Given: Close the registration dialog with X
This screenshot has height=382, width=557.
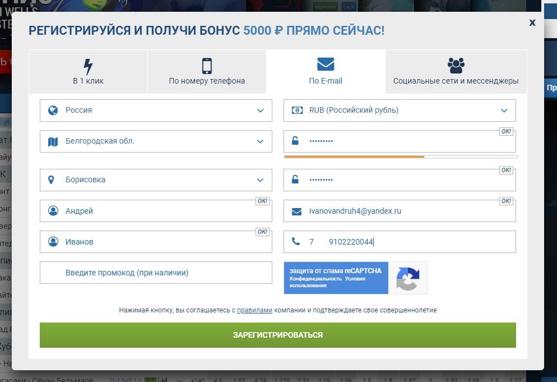Looking at the screenshot, I should click(x=532, y=22).
